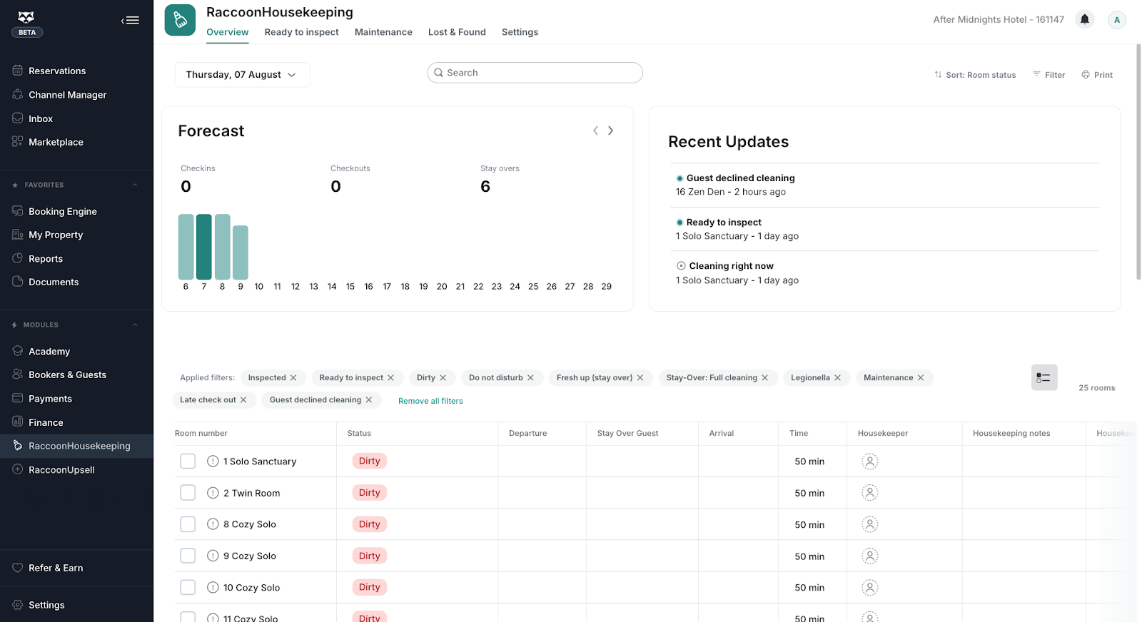Open Dirty status of 9 Cozy Solo

(x=370, y=556)
